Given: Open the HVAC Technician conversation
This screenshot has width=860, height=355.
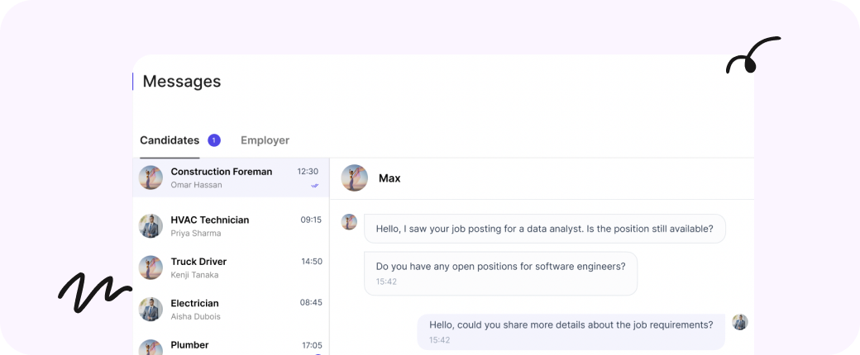Looking at the screenshot, I should 209,220.
